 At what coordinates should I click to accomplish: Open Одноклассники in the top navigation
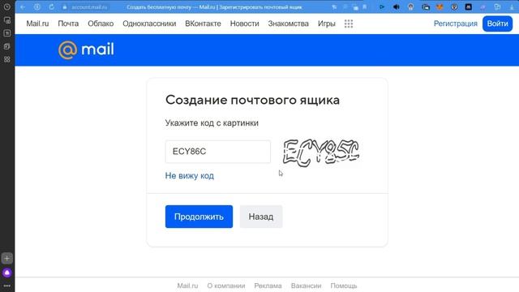pos(149,24)
